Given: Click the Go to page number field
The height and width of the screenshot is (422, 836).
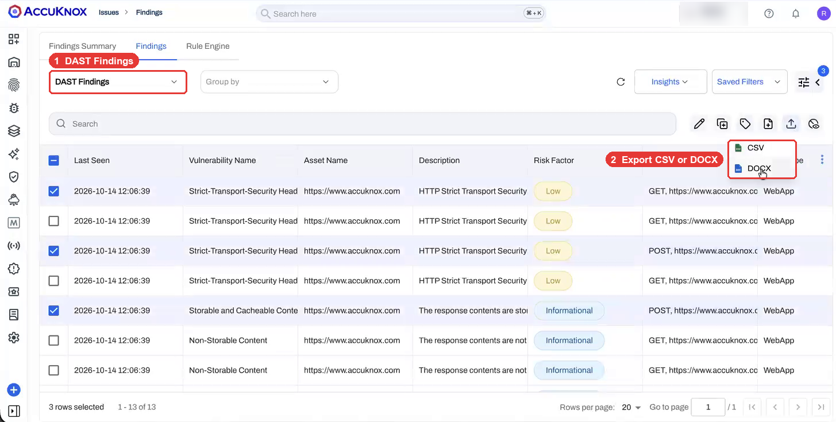Looking at the screenshot, I should 708,407.
